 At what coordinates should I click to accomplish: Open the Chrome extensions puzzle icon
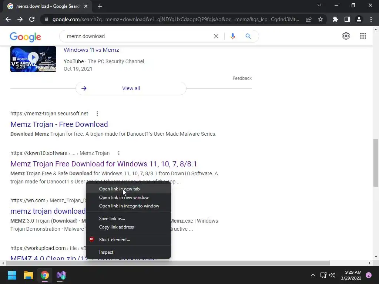pos(335,19)
